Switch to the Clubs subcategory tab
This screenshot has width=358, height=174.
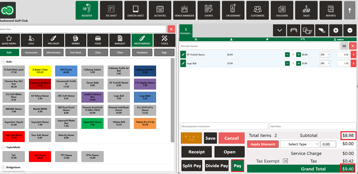98,52
